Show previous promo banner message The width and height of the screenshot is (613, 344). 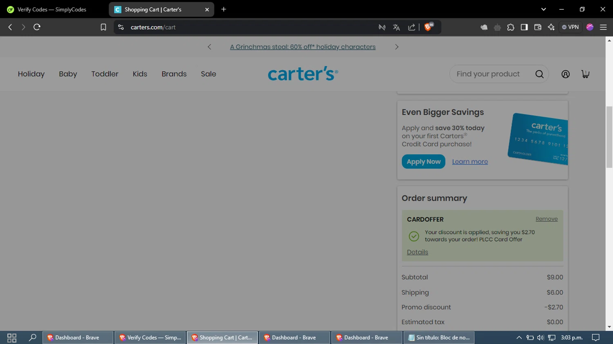(x=210, y=47)
